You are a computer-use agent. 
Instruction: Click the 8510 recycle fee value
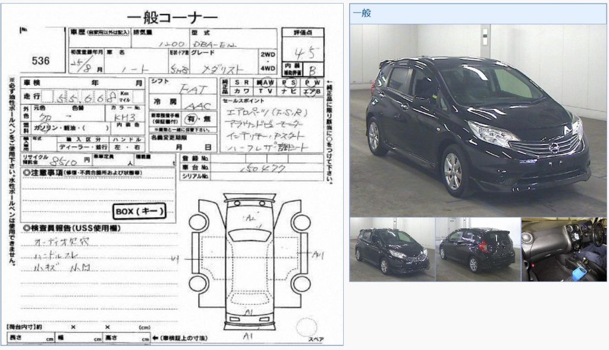[64, 160]
